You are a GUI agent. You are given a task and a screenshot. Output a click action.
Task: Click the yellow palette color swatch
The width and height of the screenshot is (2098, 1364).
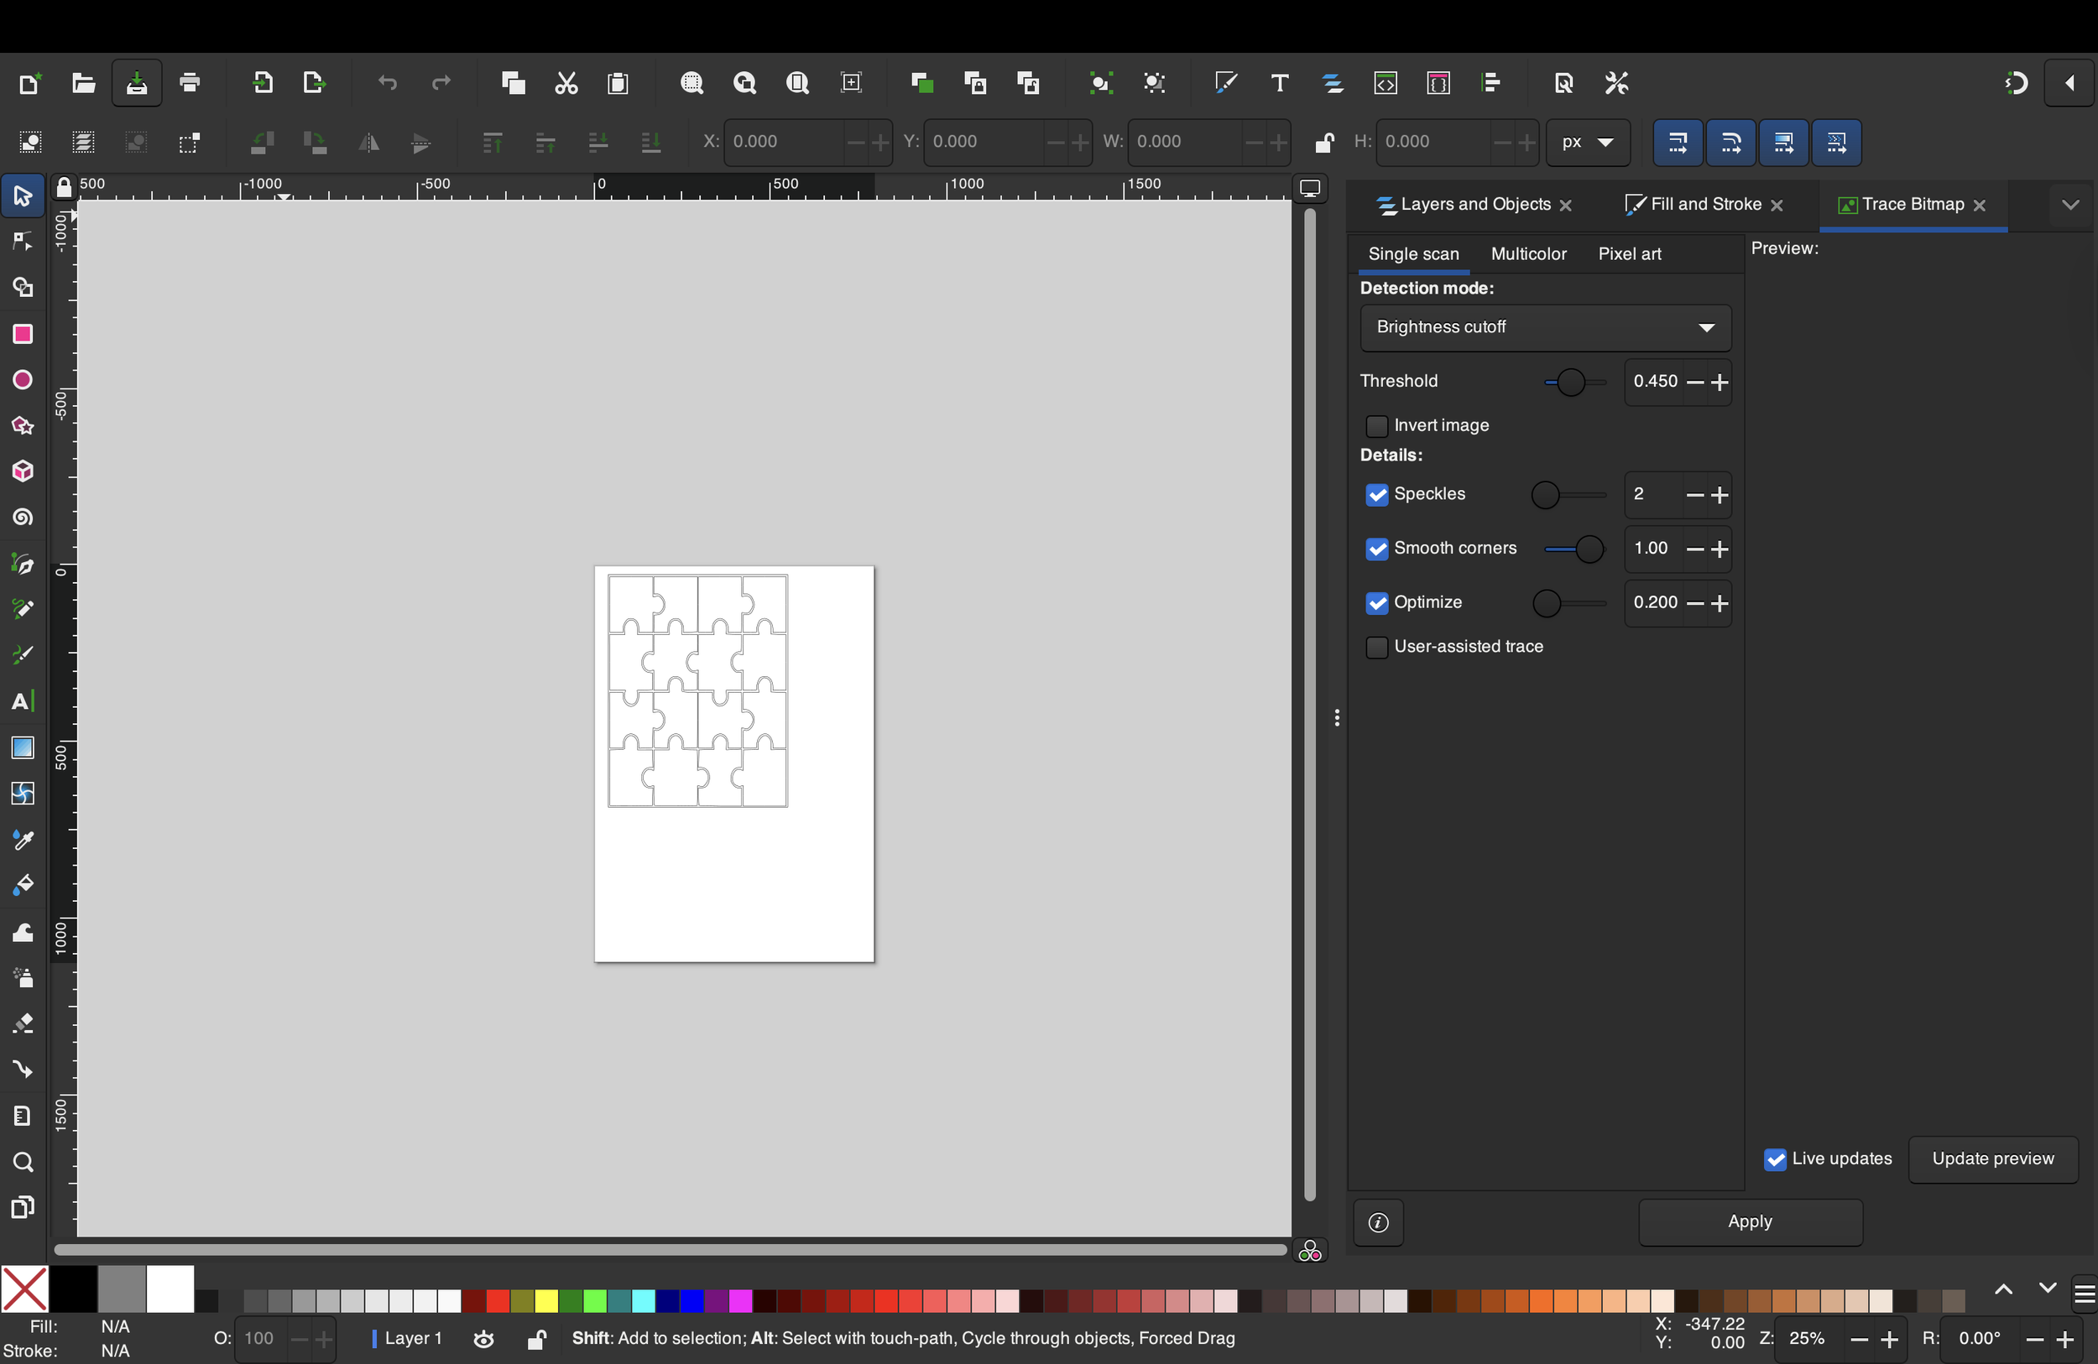[545, 1300]
